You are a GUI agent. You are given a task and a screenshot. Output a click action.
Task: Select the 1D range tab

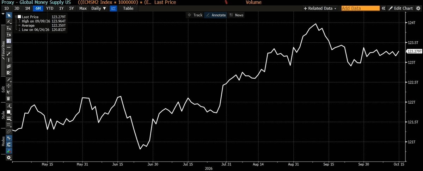(6, 8)
